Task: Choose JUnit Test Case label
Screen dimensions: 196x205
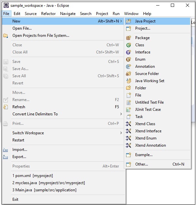Action: coord(148,110)
